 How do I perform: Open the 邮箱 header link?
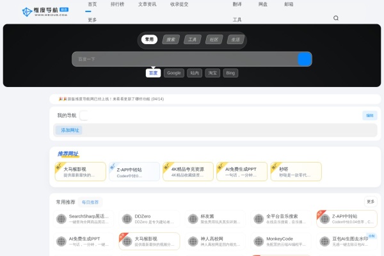click(x=289, y=4)
